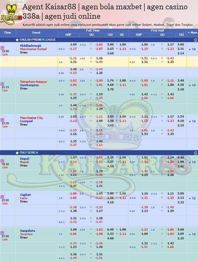Pick 1.74 Tottenham full-time 1X2 odds
This screenshot has width=198, height=262.
tap(110, 80)
